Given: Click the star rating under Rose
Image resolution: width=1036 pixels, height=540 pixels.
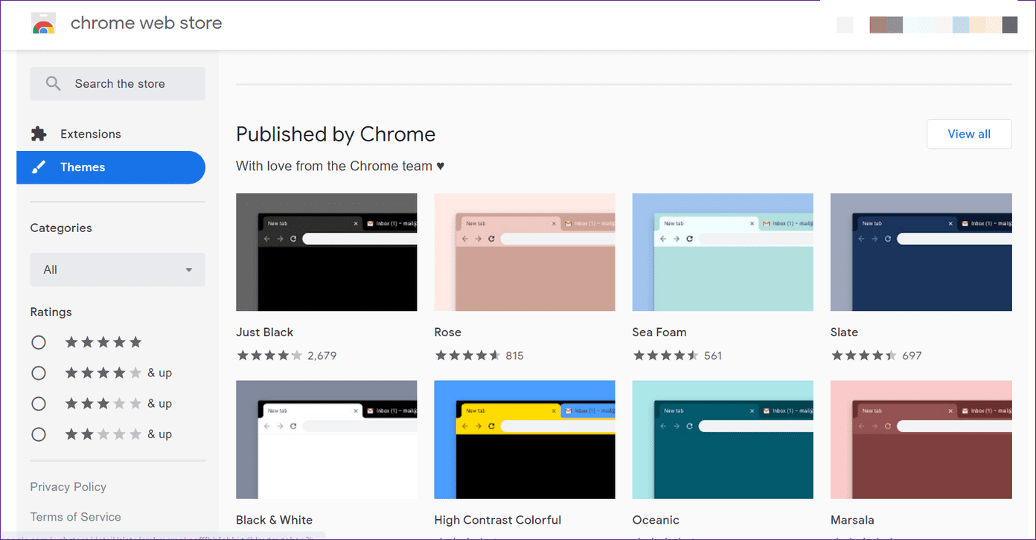Looking at the screenshot, I should [467, 356].
